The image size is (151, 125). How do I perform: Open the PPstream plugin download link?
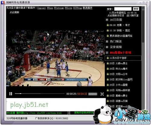pyautogui.click(x=59, y=8)
